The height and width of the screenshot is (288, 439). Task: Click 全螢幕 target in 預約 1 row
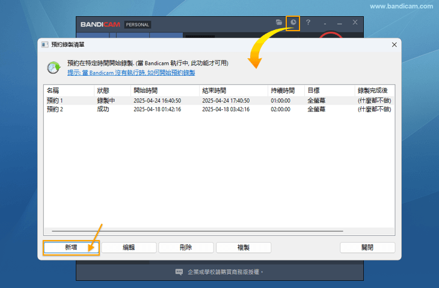pyautogui.click(x=316, y=101)
